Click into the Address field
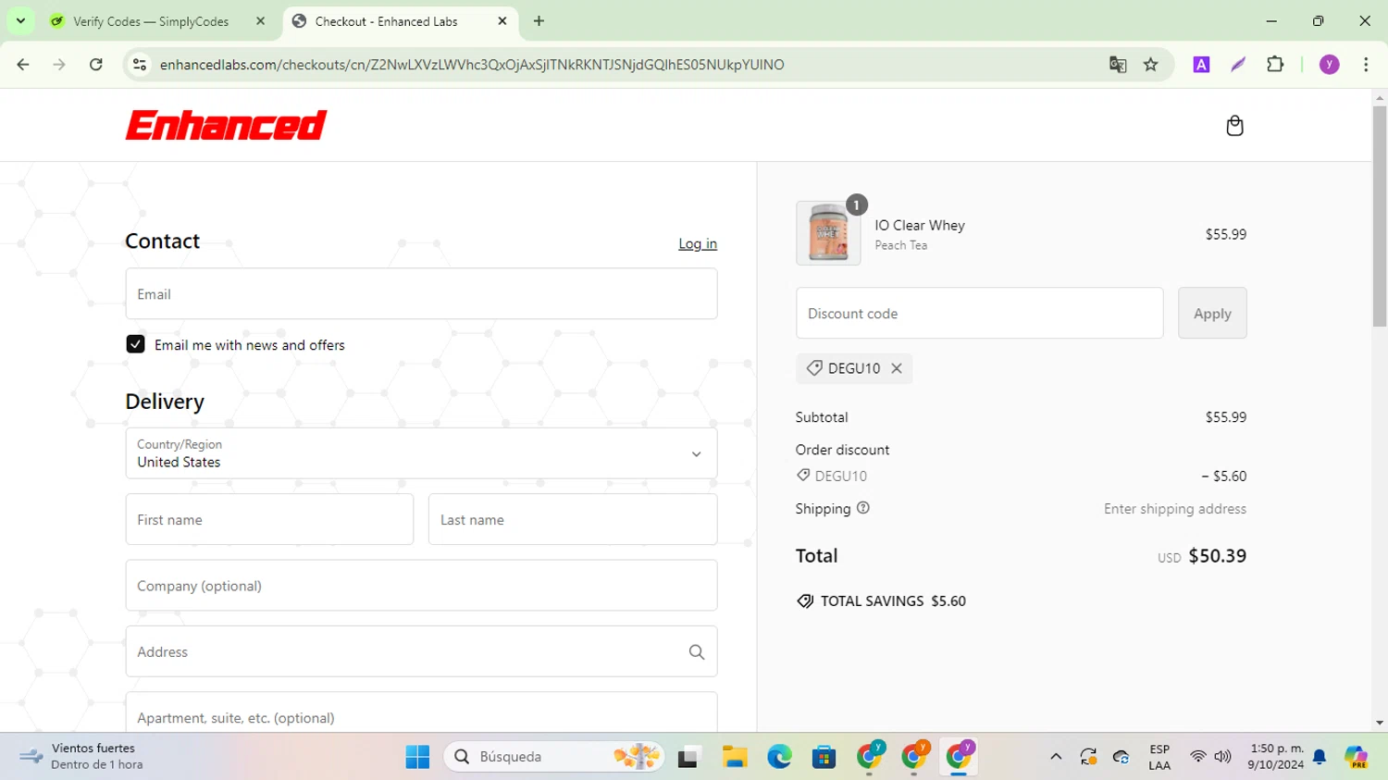1388x780 pixels. tap(421, 651)
